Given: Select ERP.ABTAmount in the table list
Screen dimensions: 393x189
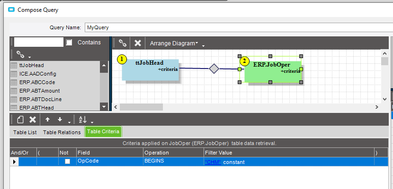Looking at the screenshot, I should [x=40, y=91].
